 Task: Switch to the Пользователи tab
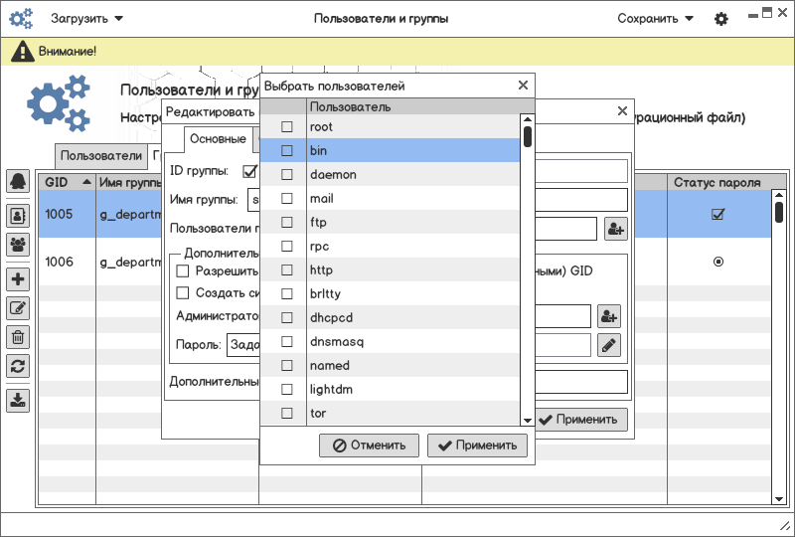point(100,156)
